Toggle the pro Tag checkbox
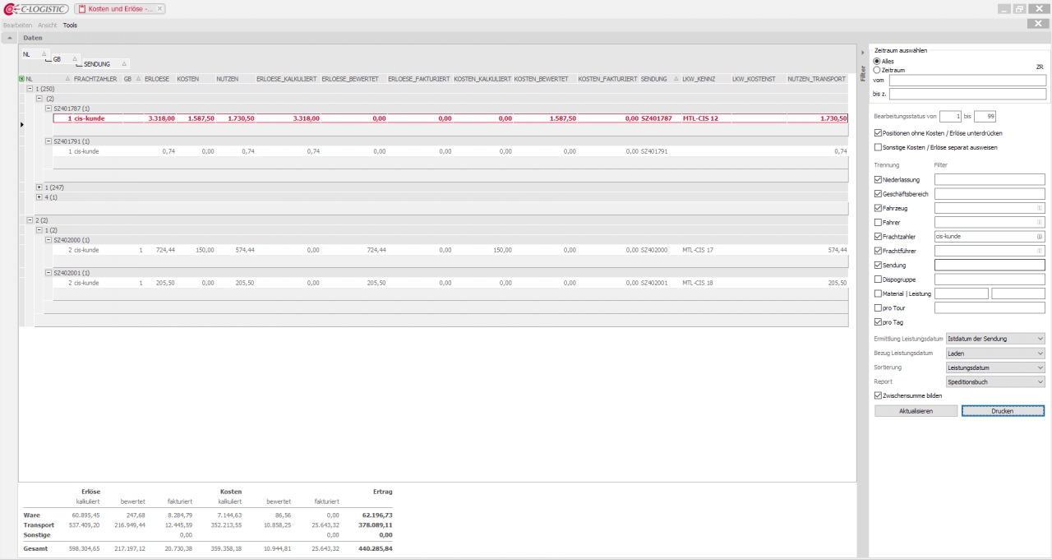 tap(878, 322)
